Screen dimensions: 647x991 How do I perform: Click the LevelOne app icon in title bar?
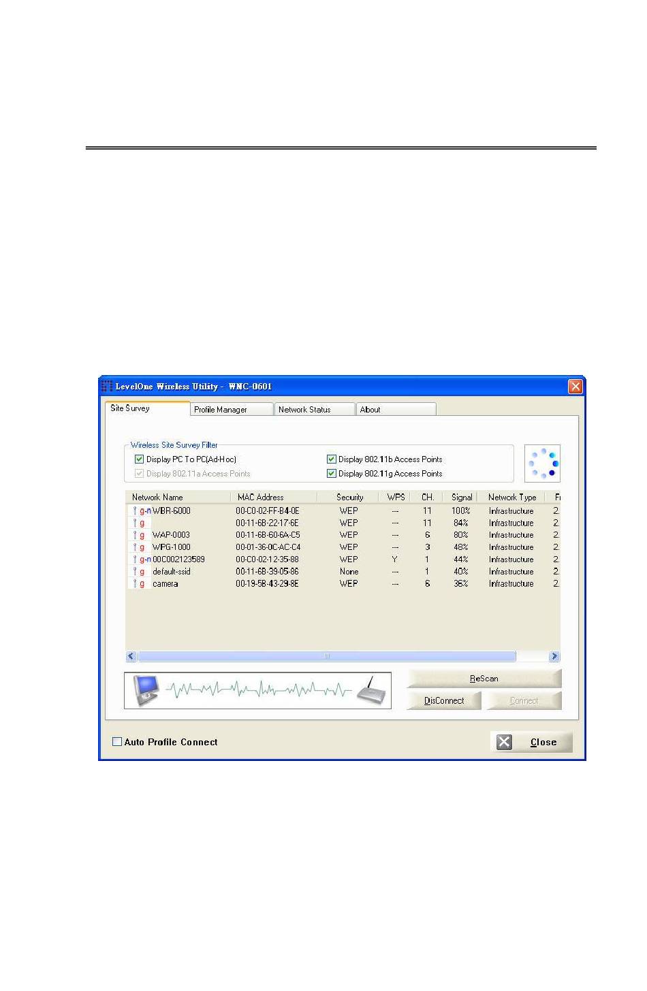pyautogui.click(x=107, y=387)
